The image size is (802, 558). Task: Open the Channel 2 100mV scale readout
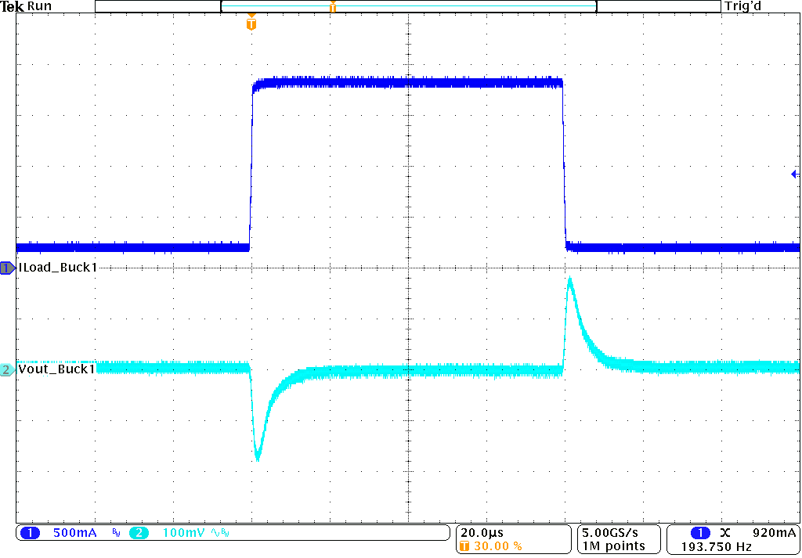pos(183,532)
